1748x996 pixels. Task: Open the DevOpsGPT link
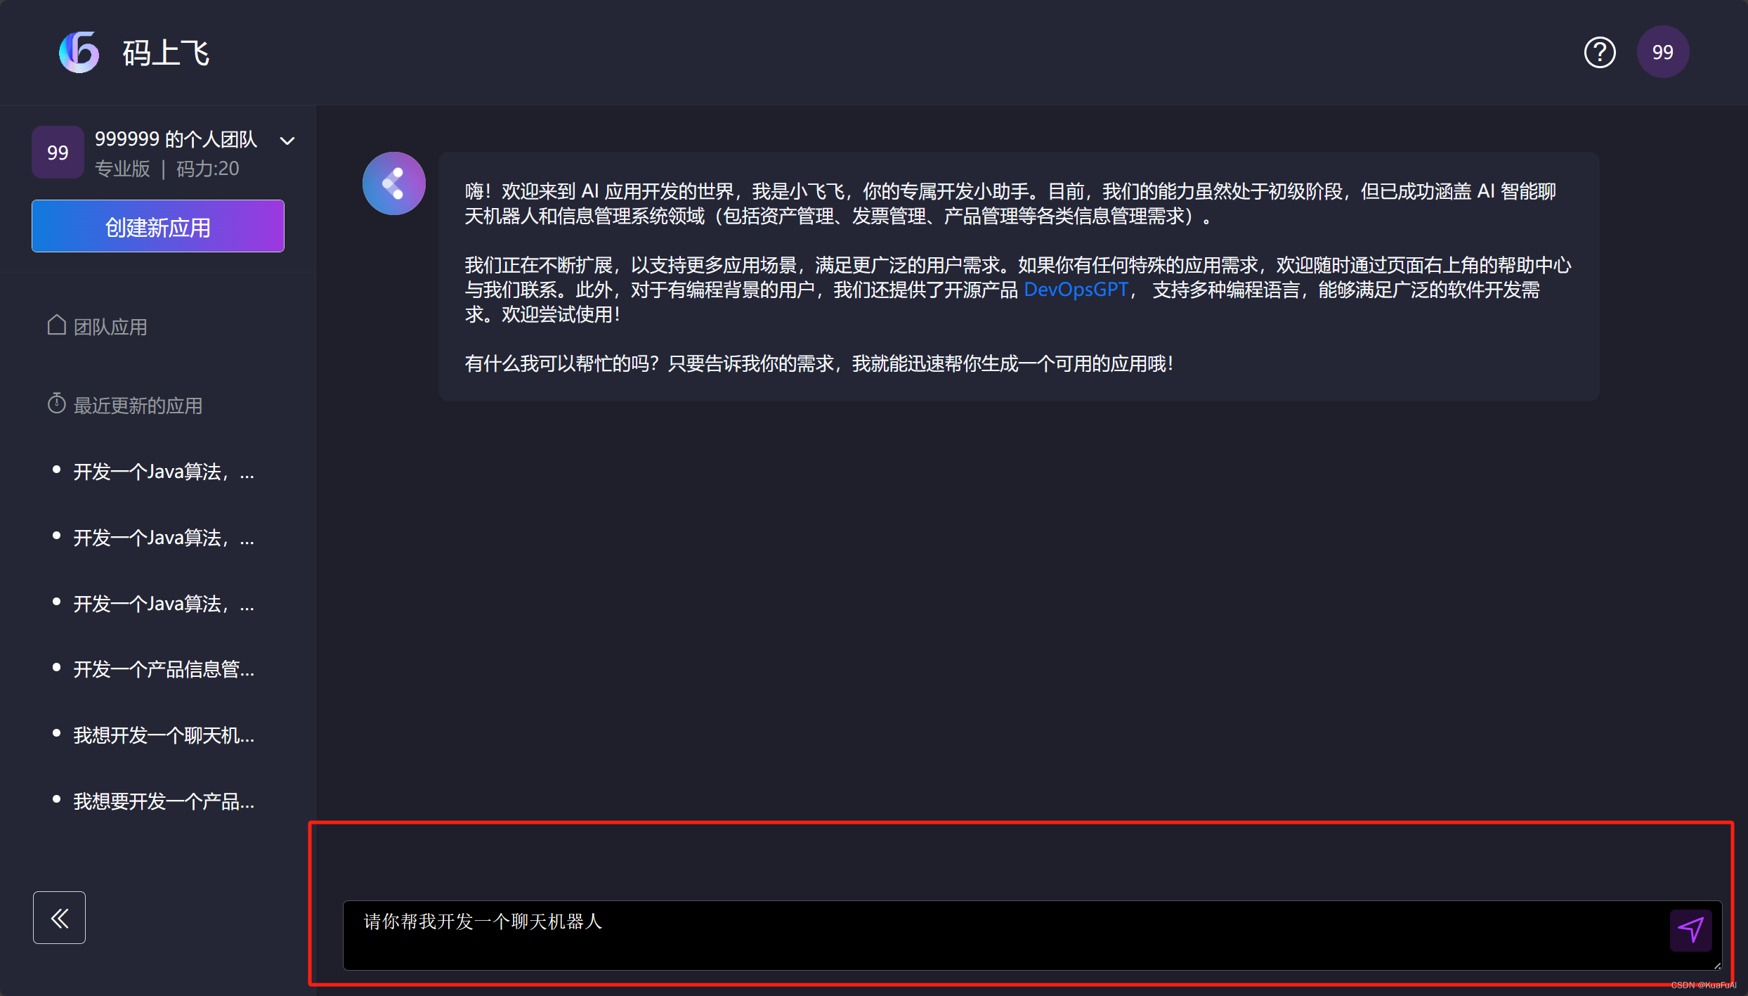(1076, 290)
